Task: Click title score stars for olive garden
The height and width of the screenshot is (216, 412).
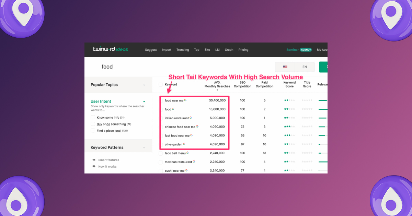Action: pos(307,144)
